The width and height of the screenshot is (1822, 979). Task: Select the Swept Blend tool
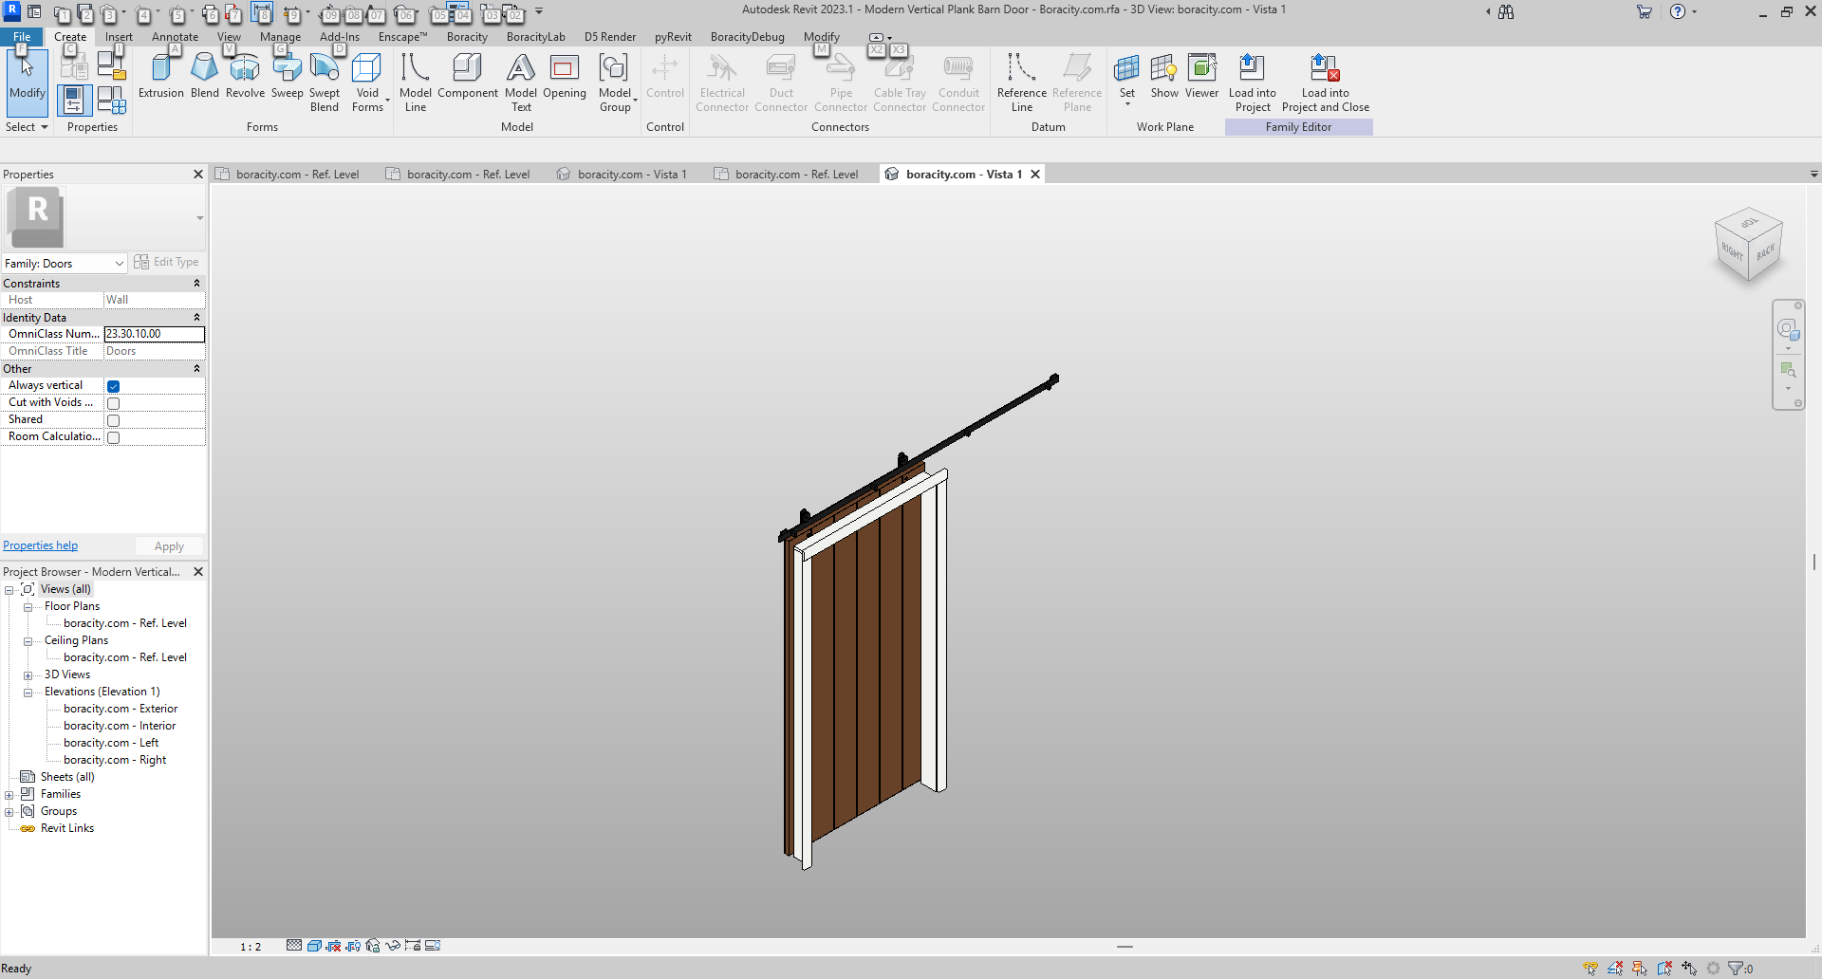pyautogui.click(x=325, y=83)
